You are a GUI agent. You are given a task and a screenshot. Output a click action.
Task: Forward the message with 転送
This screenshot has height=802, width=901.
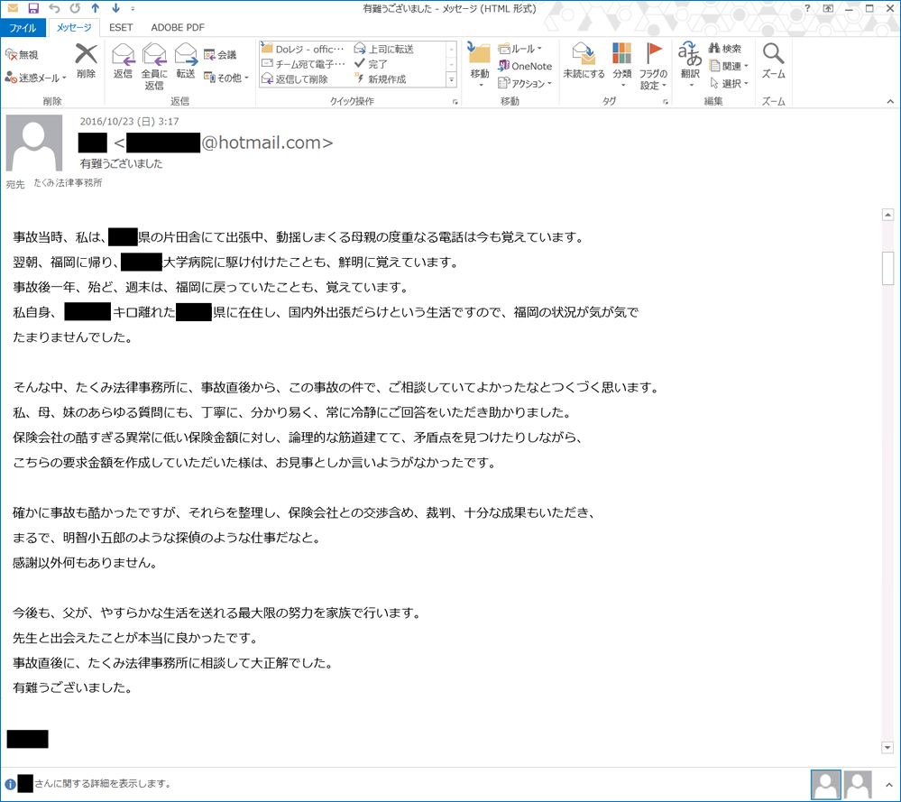tap(185, 63)
